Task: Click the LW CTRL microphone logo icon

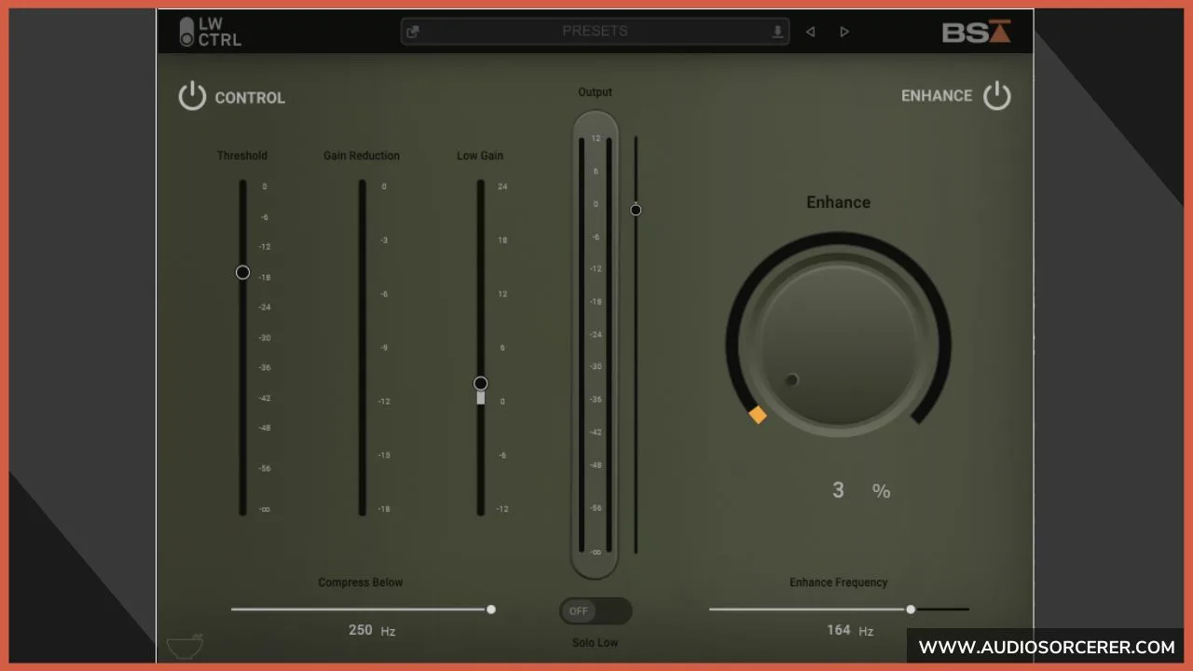Action: point(185,31)
